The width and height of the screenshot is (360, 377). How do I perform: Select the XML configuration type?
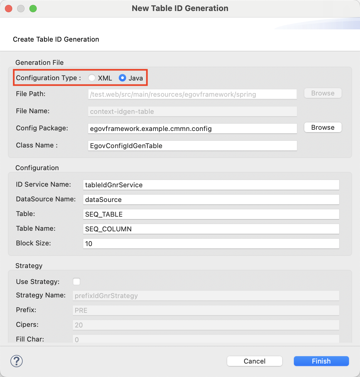tap(92, 78)
